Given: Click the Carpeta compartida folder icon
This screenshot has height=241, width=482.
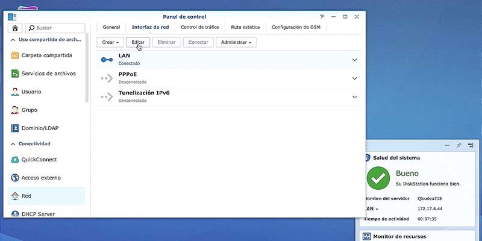Looking at the screenshot, I should [x=14, y=55].
